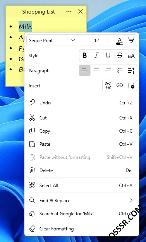Viewport: 146px width, 242px height.
Task: Open the font color picker
Action: pyautogui.click(x=120, y=41)
